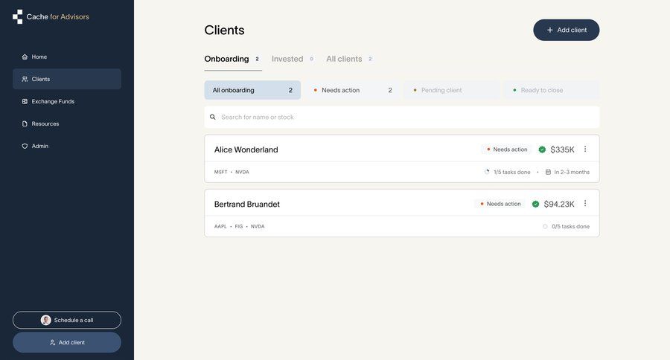Filter by Ready to close
The image size is (670, 360).
(x=551, y=90)
